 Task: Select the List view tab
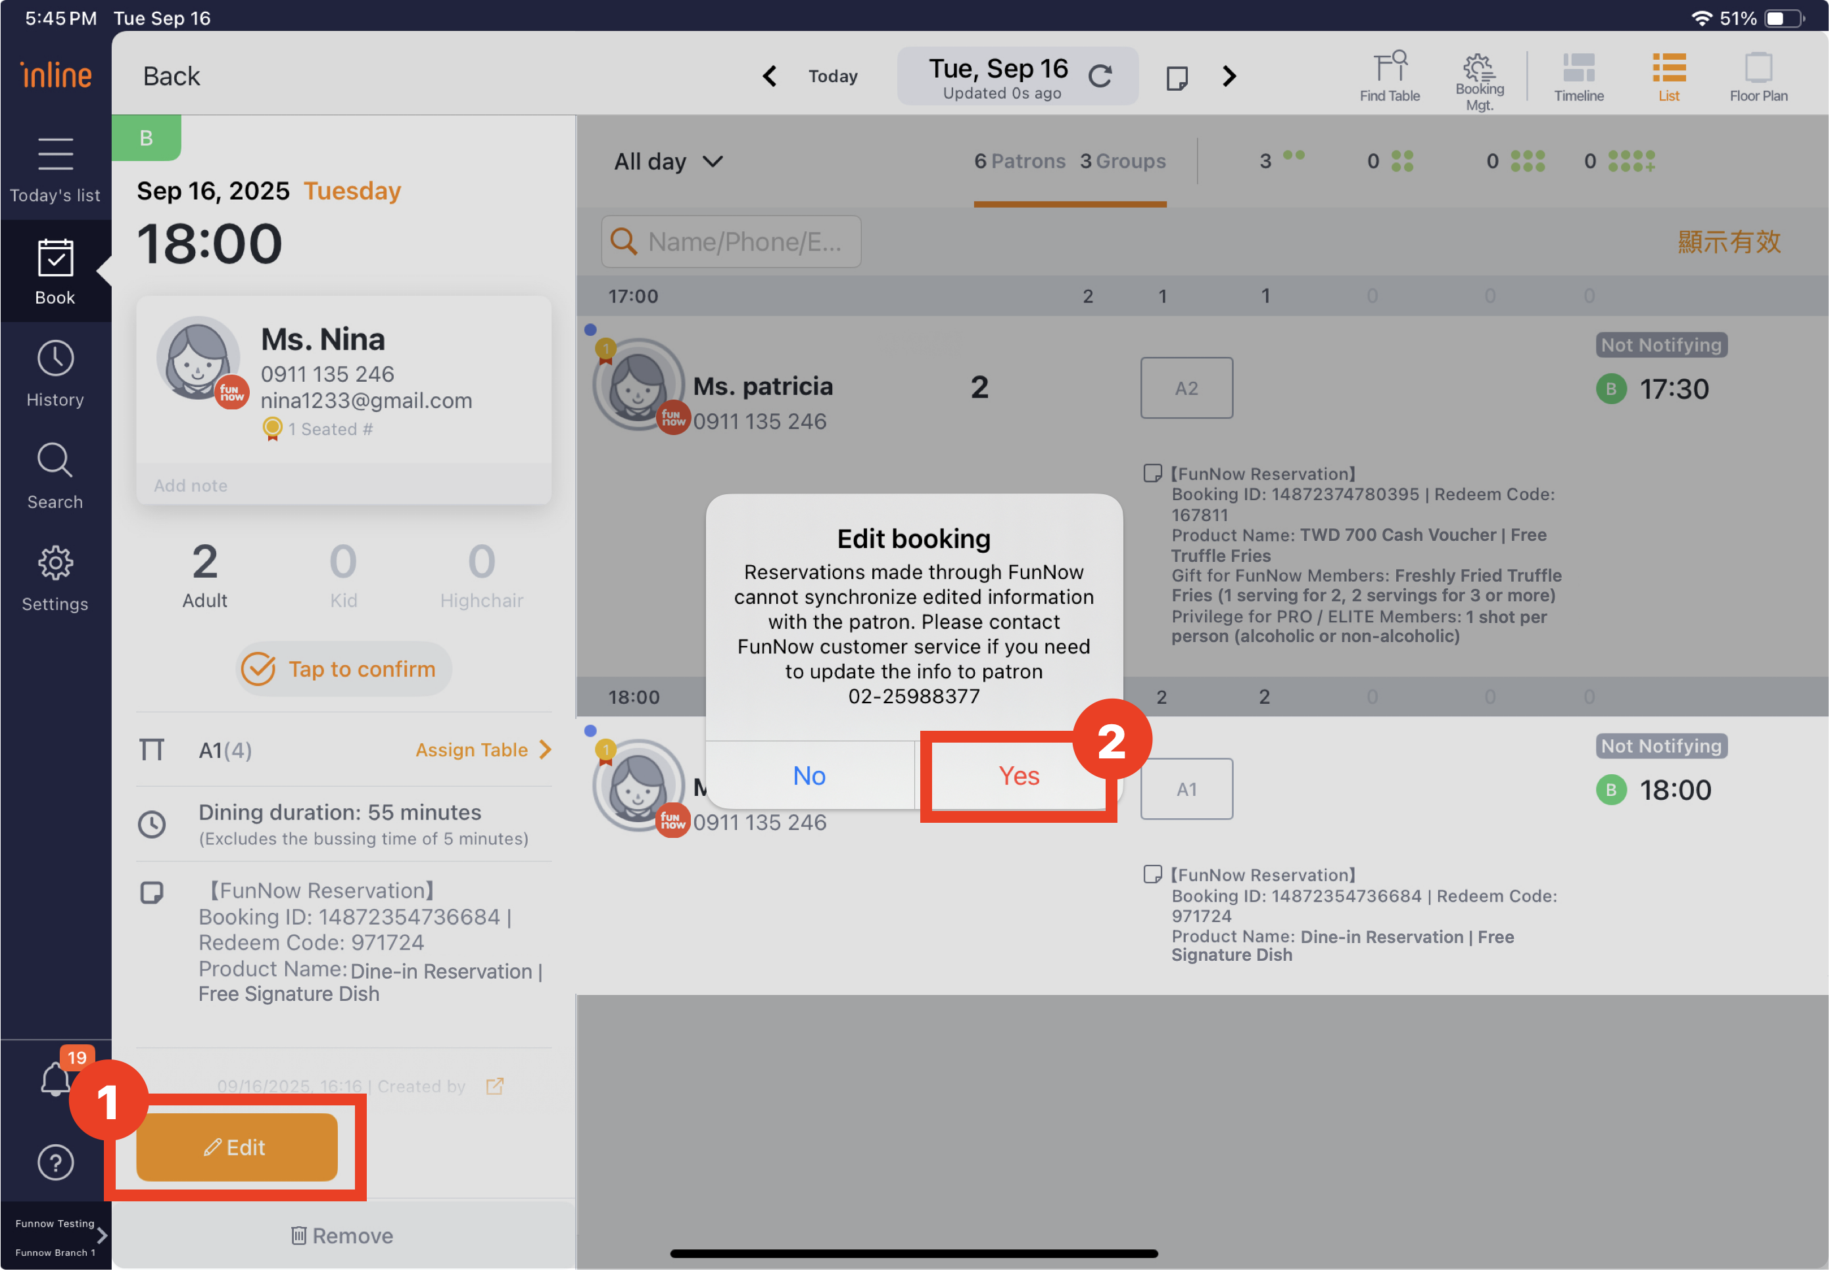click(1668, 76)
